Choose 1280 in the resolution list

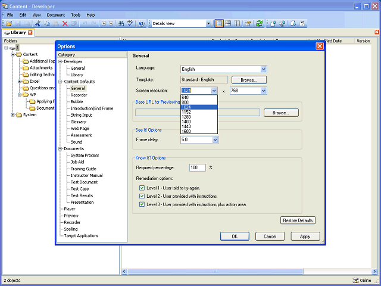click(199, 117)
